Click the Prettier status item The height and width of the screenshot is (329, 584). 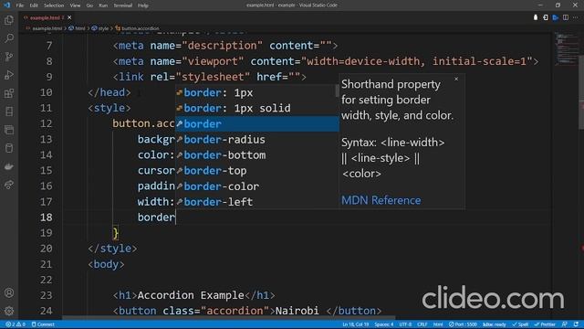click(x=546, y=324)
